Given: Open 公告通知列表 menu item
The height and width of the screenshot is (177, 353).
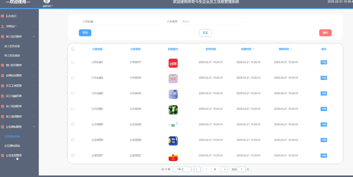Looking at the screenshot, I should pyautogui.click(x=12, y=137).
